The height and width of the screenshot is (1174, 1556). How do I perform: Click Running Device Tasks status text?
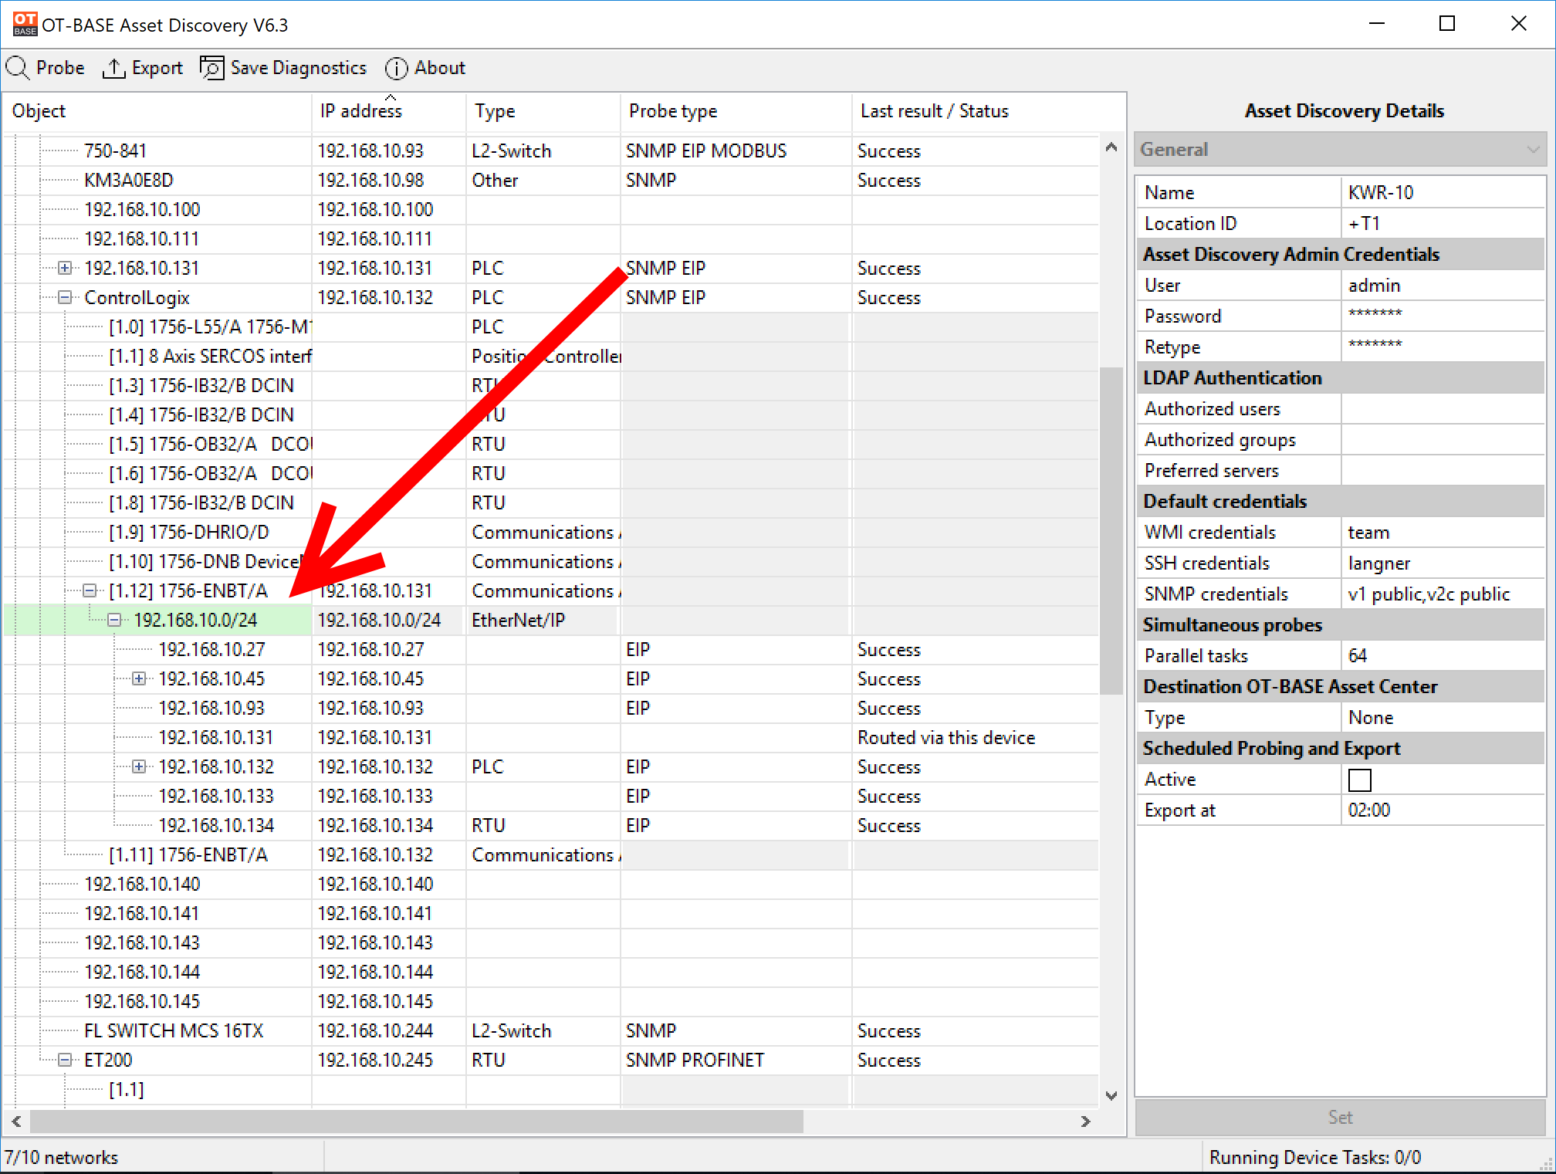point(1315,1157)
